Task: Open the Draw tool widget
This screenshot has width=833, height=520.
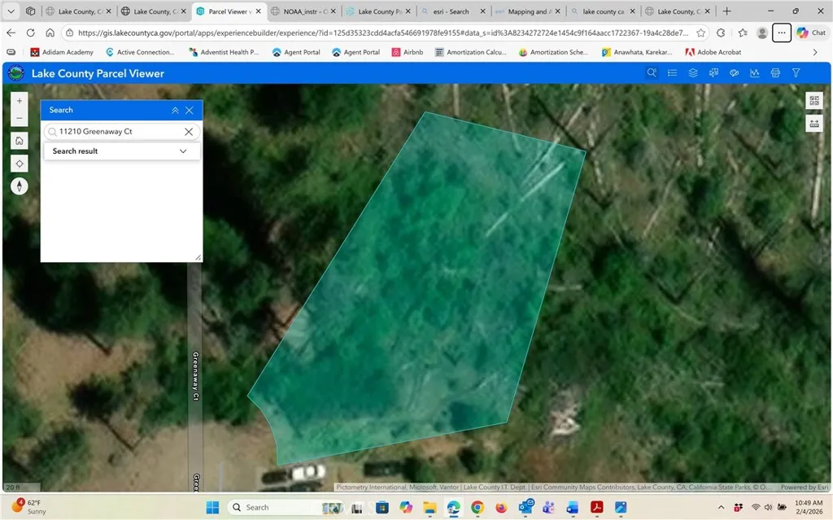Action: point(734,73)
